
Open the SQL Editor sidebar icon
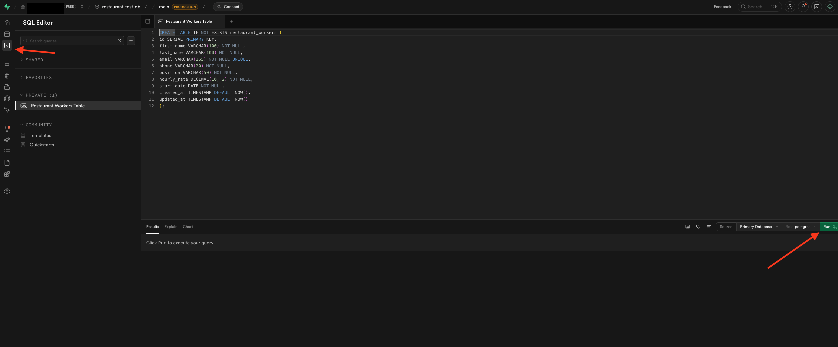(7, 45)
